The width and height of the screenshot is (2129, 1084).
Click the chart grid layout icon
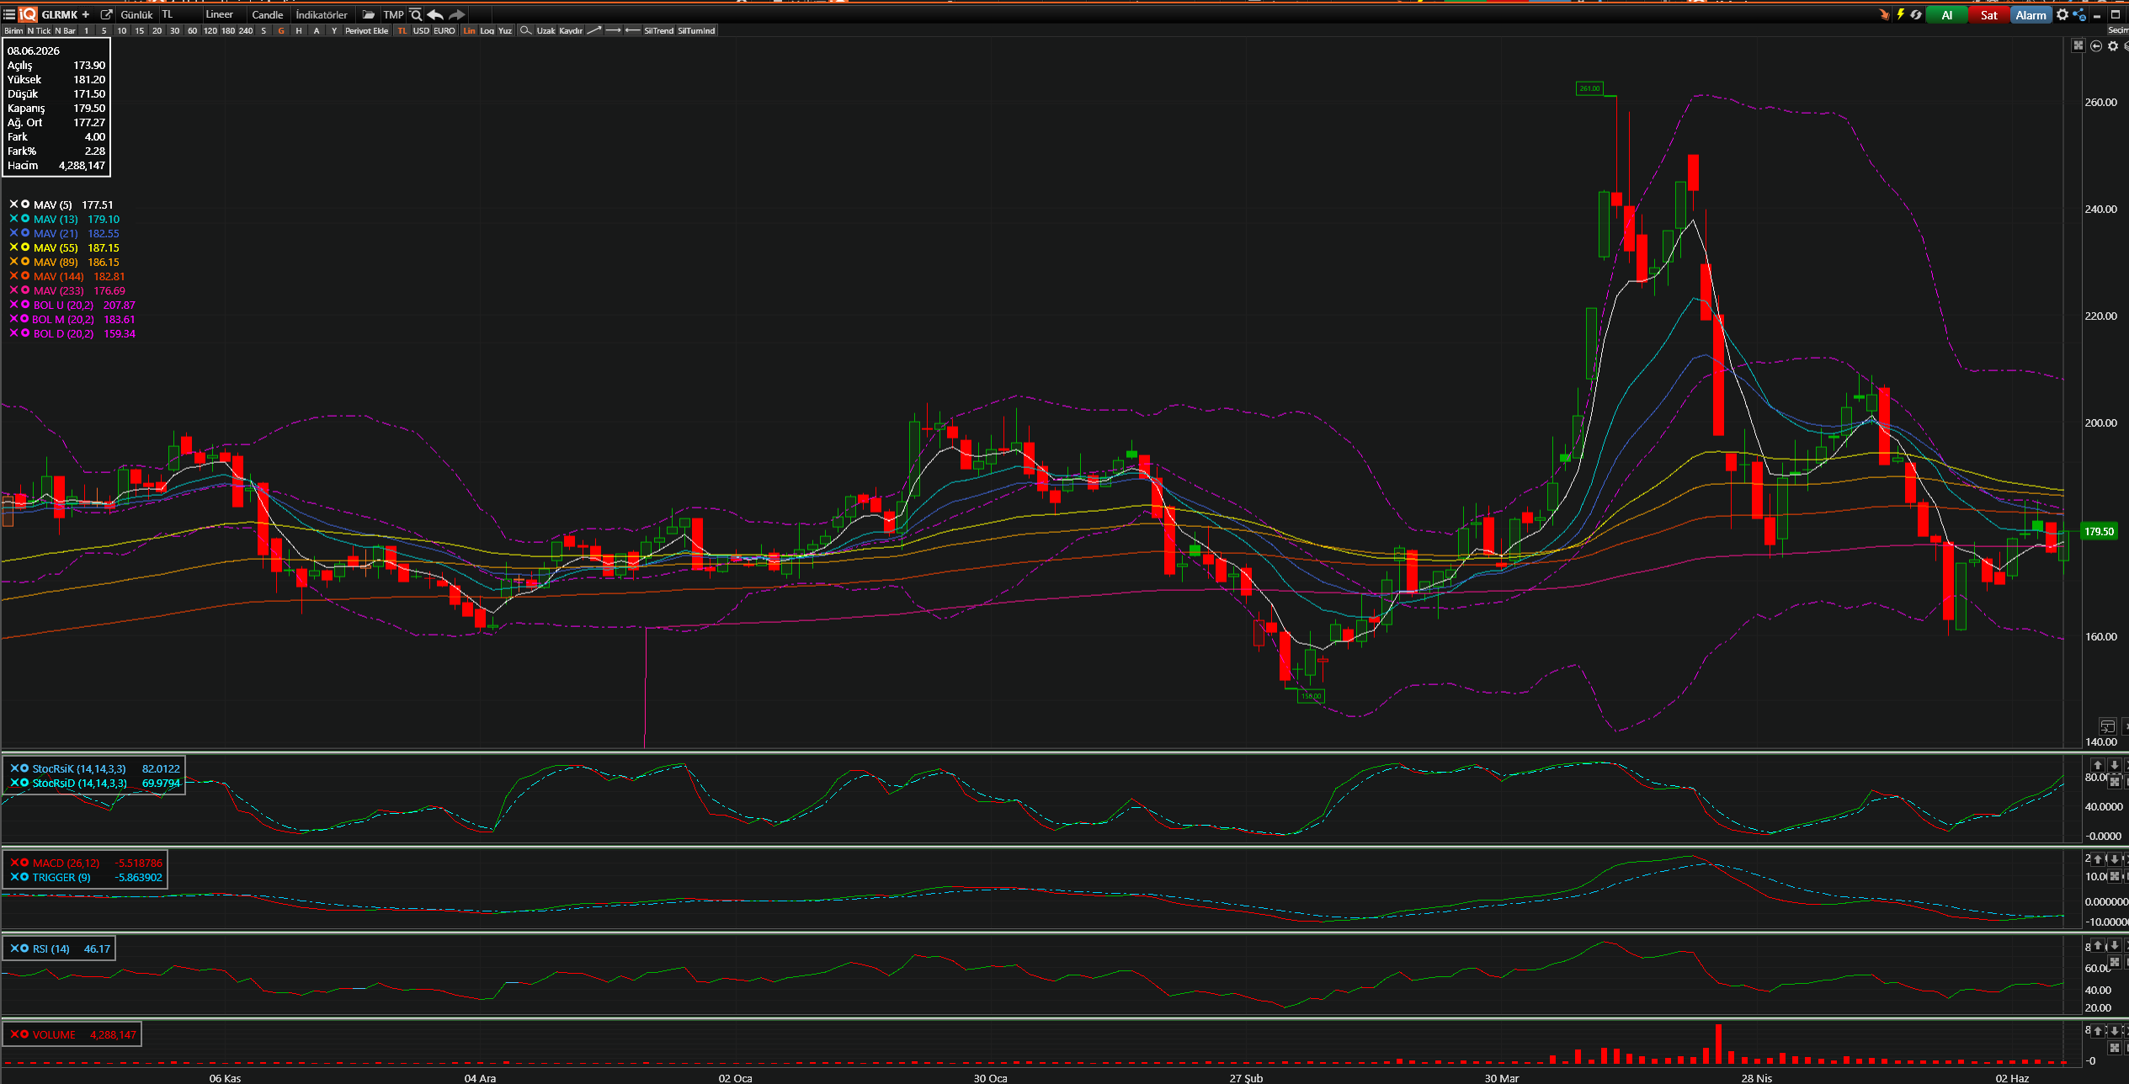coord(2078,45)
